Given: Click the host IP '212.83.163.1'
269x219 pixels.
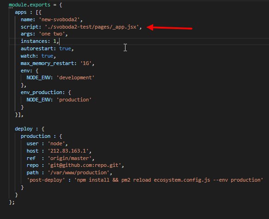Looking at the screenshot, I should (x=68, y=151).
